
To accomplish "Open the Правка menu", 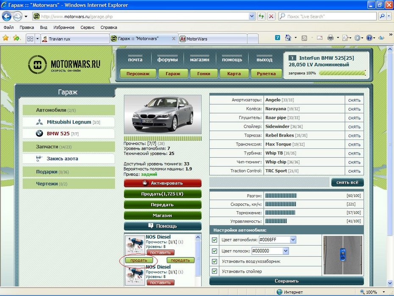I will pyautogui.click(x=27, y=28).
